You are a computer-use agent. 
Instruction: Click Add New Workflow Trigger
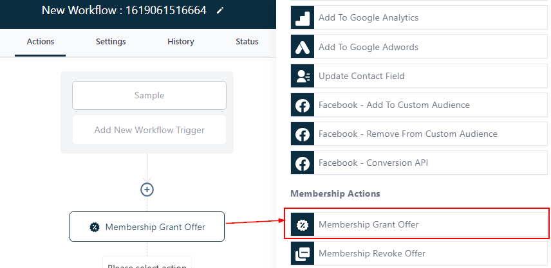tap(149, 130)
